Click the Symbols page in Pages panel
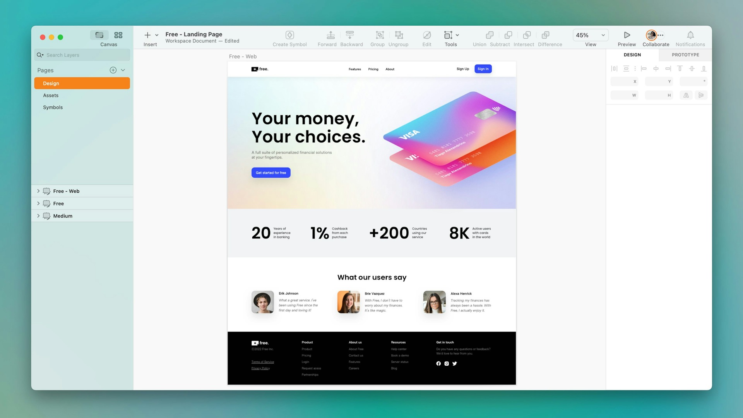Screen dimensions: 743x418 (x=53, y=107)
